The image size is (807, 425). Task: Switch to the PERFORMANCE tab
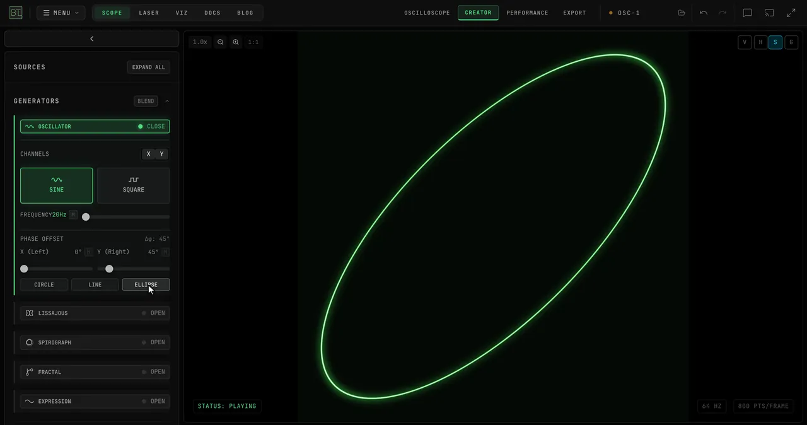[x=527, y=13]
